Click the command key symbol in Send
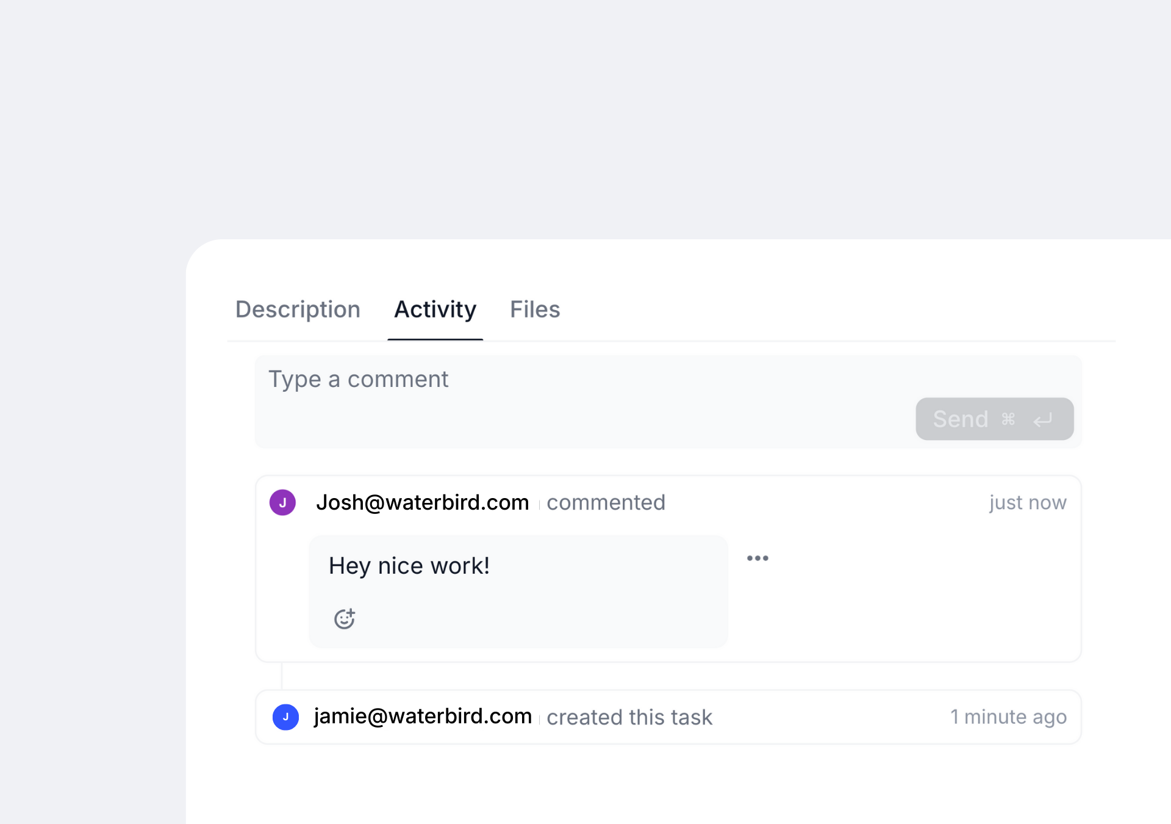Viewport: 1171px width, 824px height. [x=1008, y=419]
